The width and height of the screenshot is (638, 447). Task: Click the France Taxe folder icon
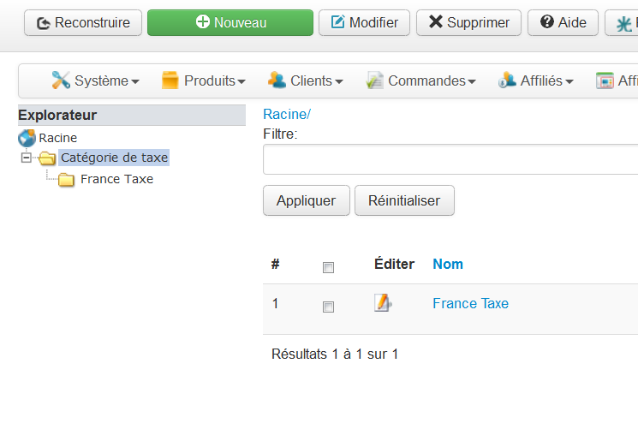[x=66, y=180]
